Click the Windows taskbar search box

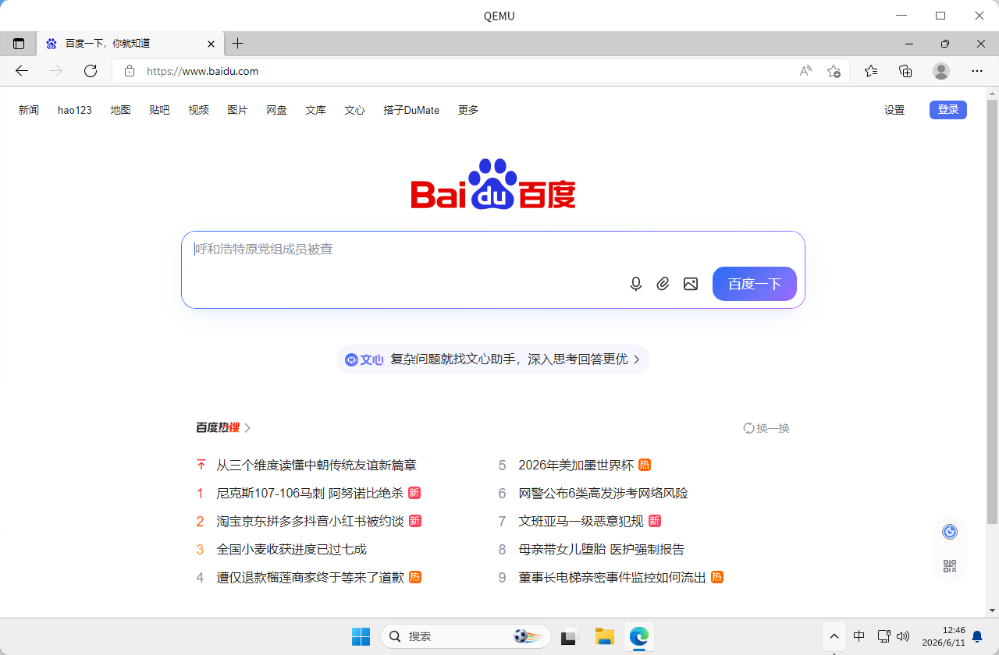(466, 636)
